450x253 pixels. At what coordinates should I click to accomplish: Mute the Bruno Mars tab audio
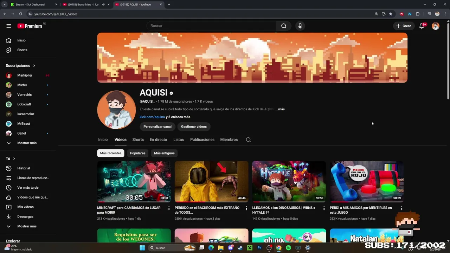103,5
